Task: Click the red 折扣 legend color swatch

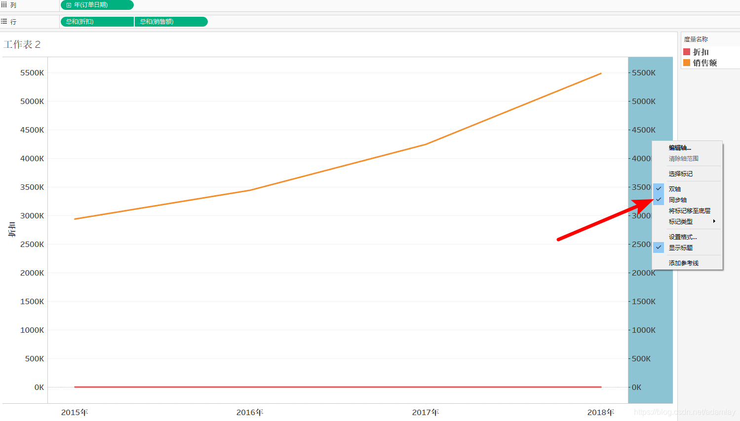Action: 687,52
